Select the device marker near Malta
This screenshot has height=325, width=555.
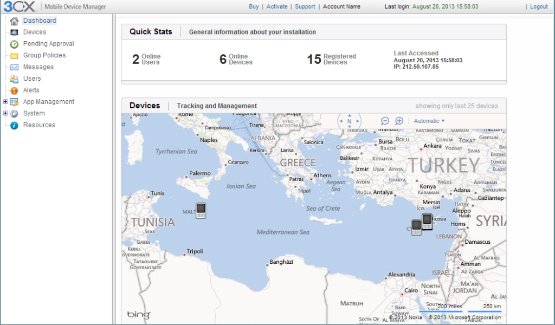[201, 210]
